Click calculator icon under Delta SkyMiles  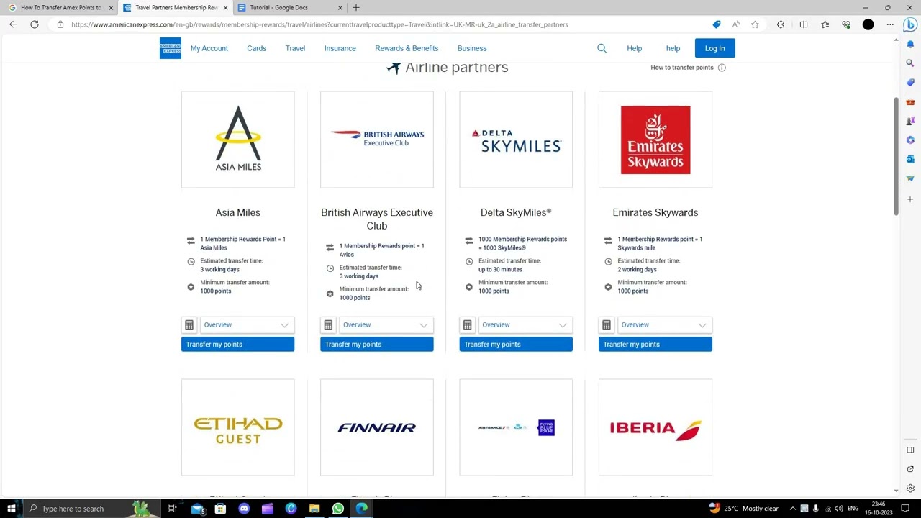pos(468,325)
